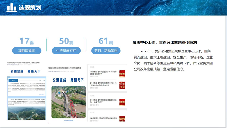
Task: Click the red thumbnail beside 兴义环高 article
Action: [122, 74]
